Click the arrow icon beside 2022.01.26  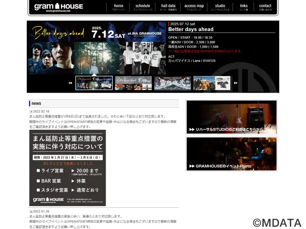31,211
